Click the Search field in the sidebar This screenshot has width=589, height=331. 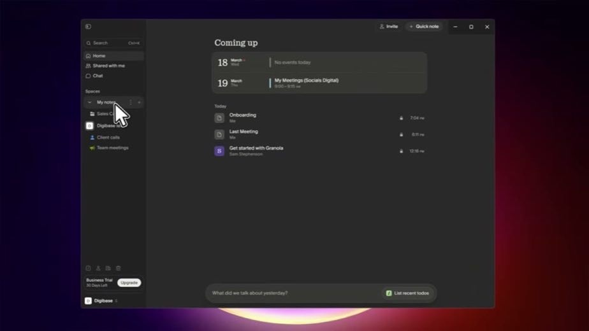coord(113,43)
